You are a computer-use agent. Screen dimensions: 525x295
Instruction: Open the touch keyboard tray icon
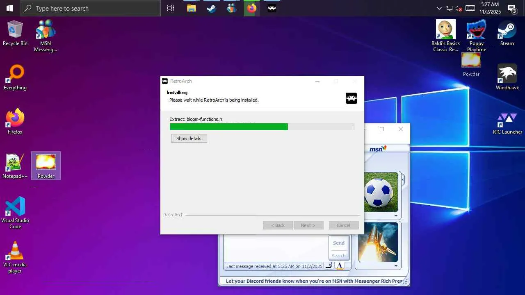(x=470, y=8)
